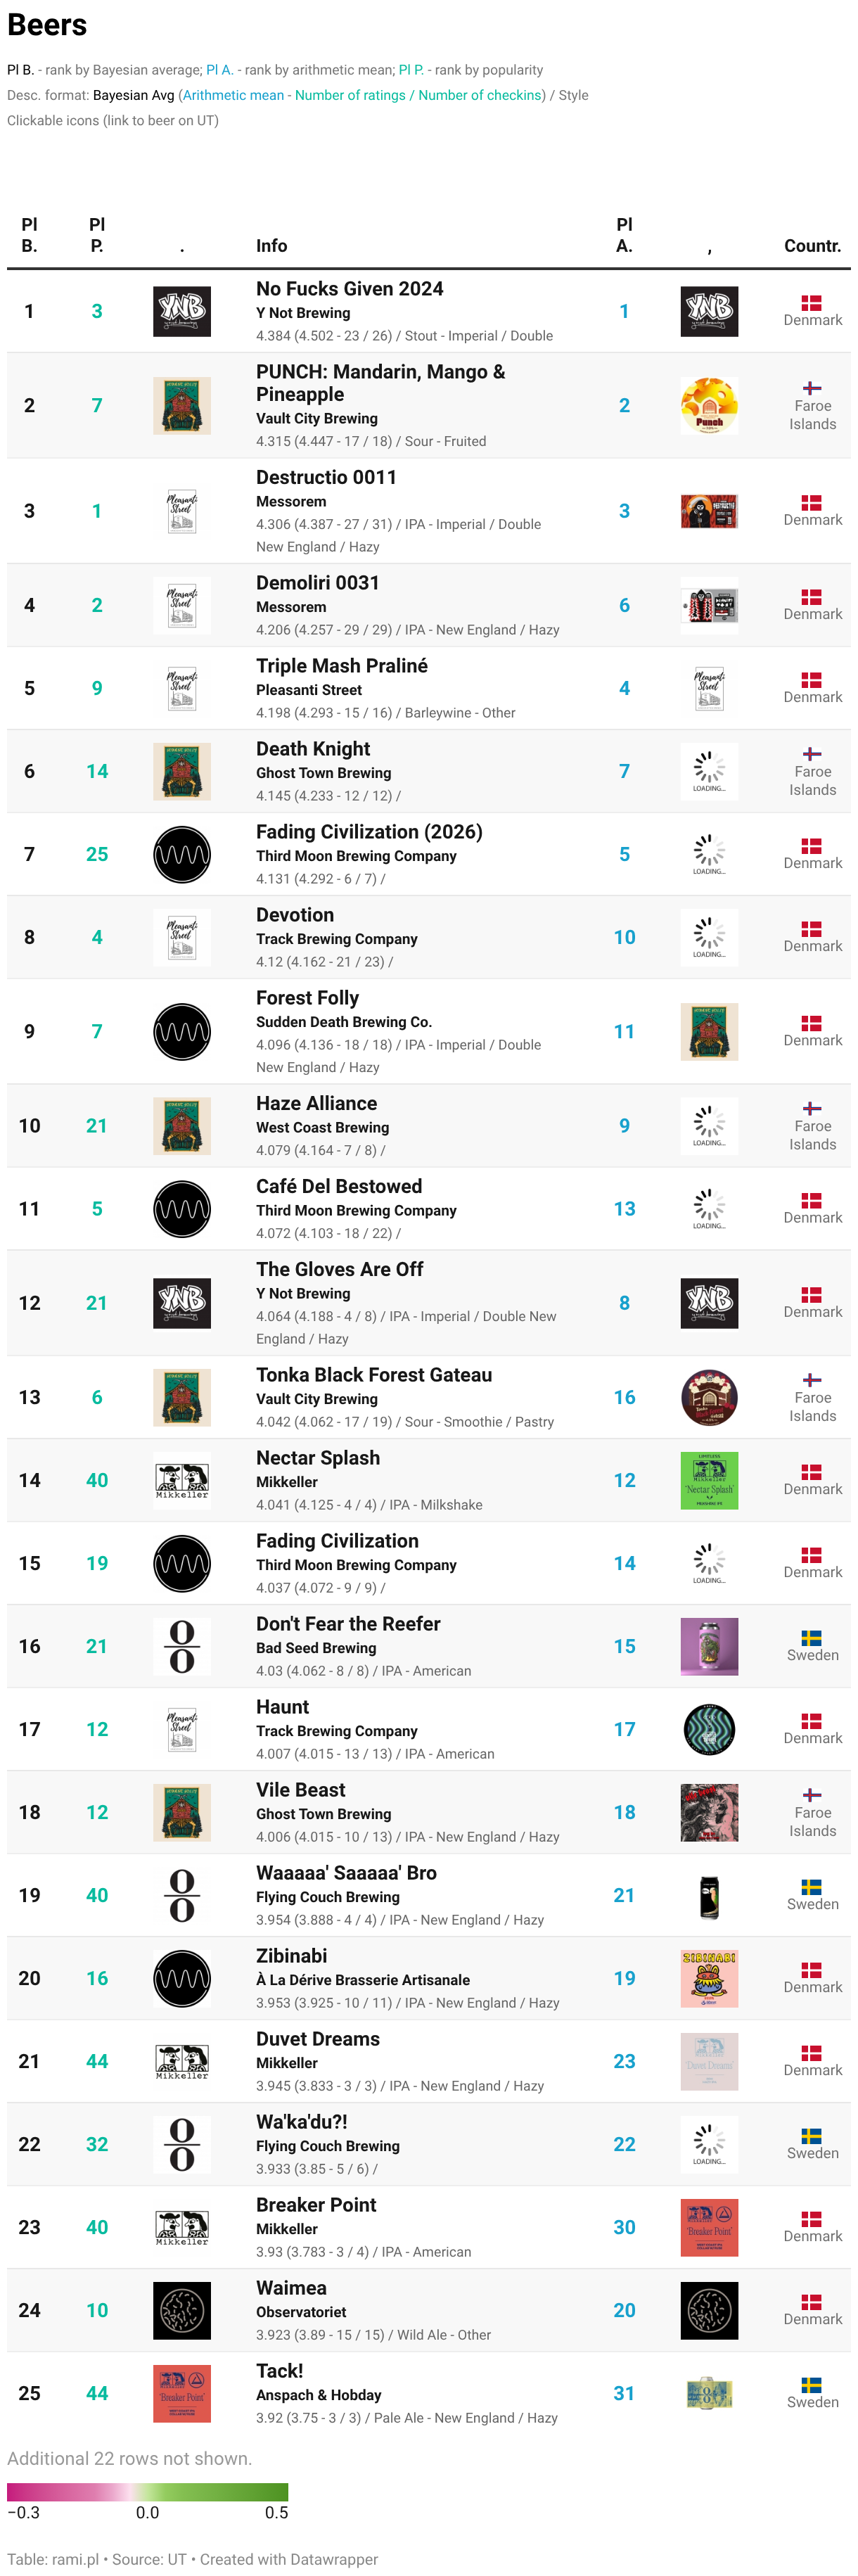Open the Zibinabi beer label icon

click(x=709, y=1978)
